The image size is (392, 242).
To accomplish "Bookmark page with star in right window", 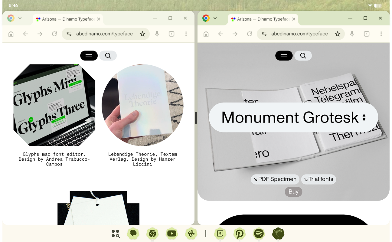I will (x=338, y=34).
